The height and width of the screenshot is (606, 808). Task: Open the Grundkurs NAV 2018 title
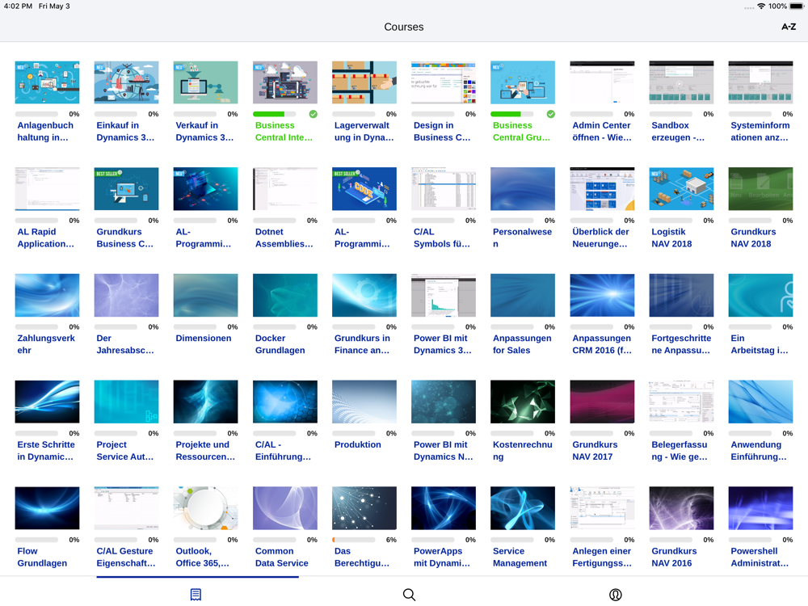tap(753, 238)
